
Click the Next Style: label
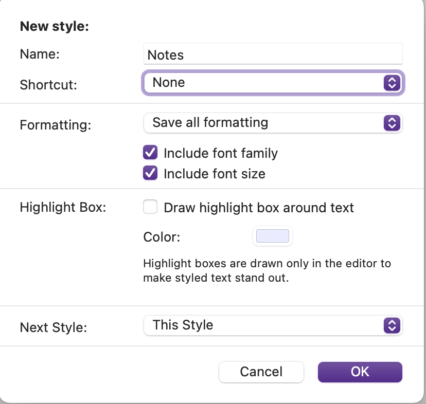click(54, 327)
